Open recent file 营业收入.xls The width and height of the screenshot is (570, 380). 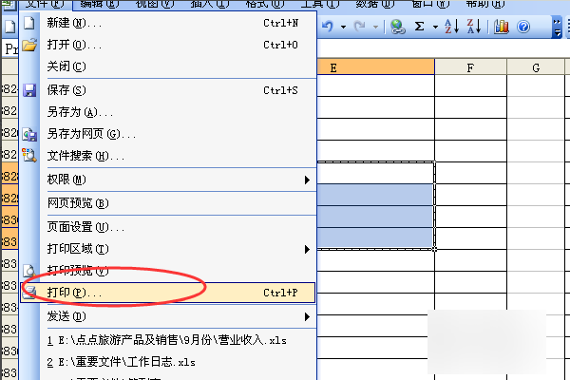pyautogui.click(x=167, y=340)
